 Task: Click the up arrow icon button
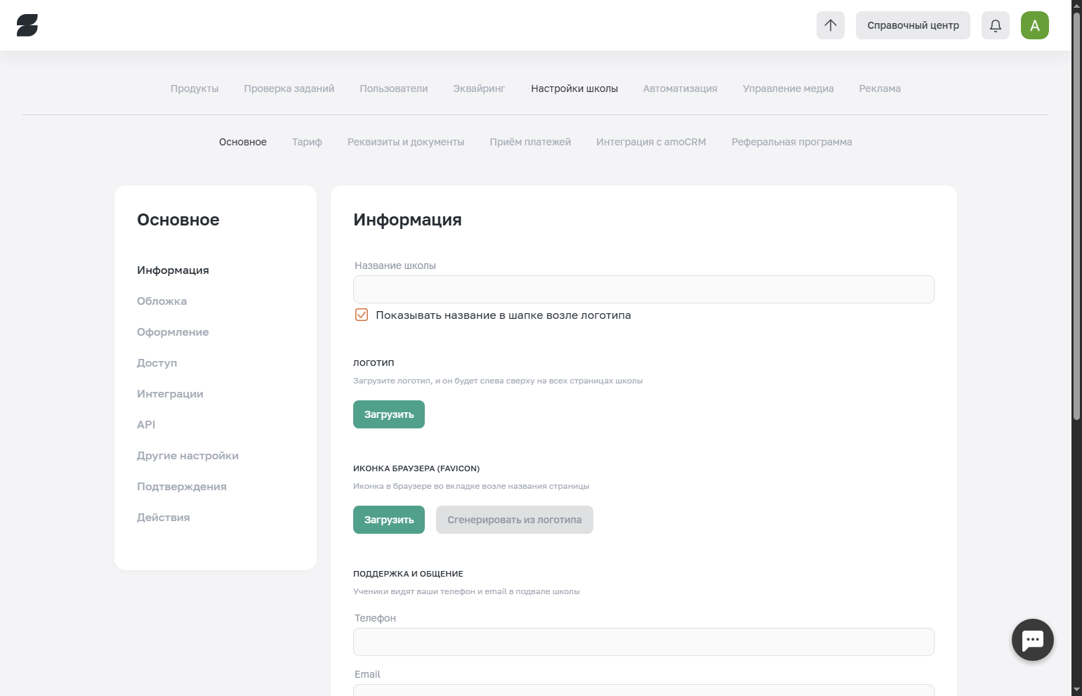tap(831, 25)
